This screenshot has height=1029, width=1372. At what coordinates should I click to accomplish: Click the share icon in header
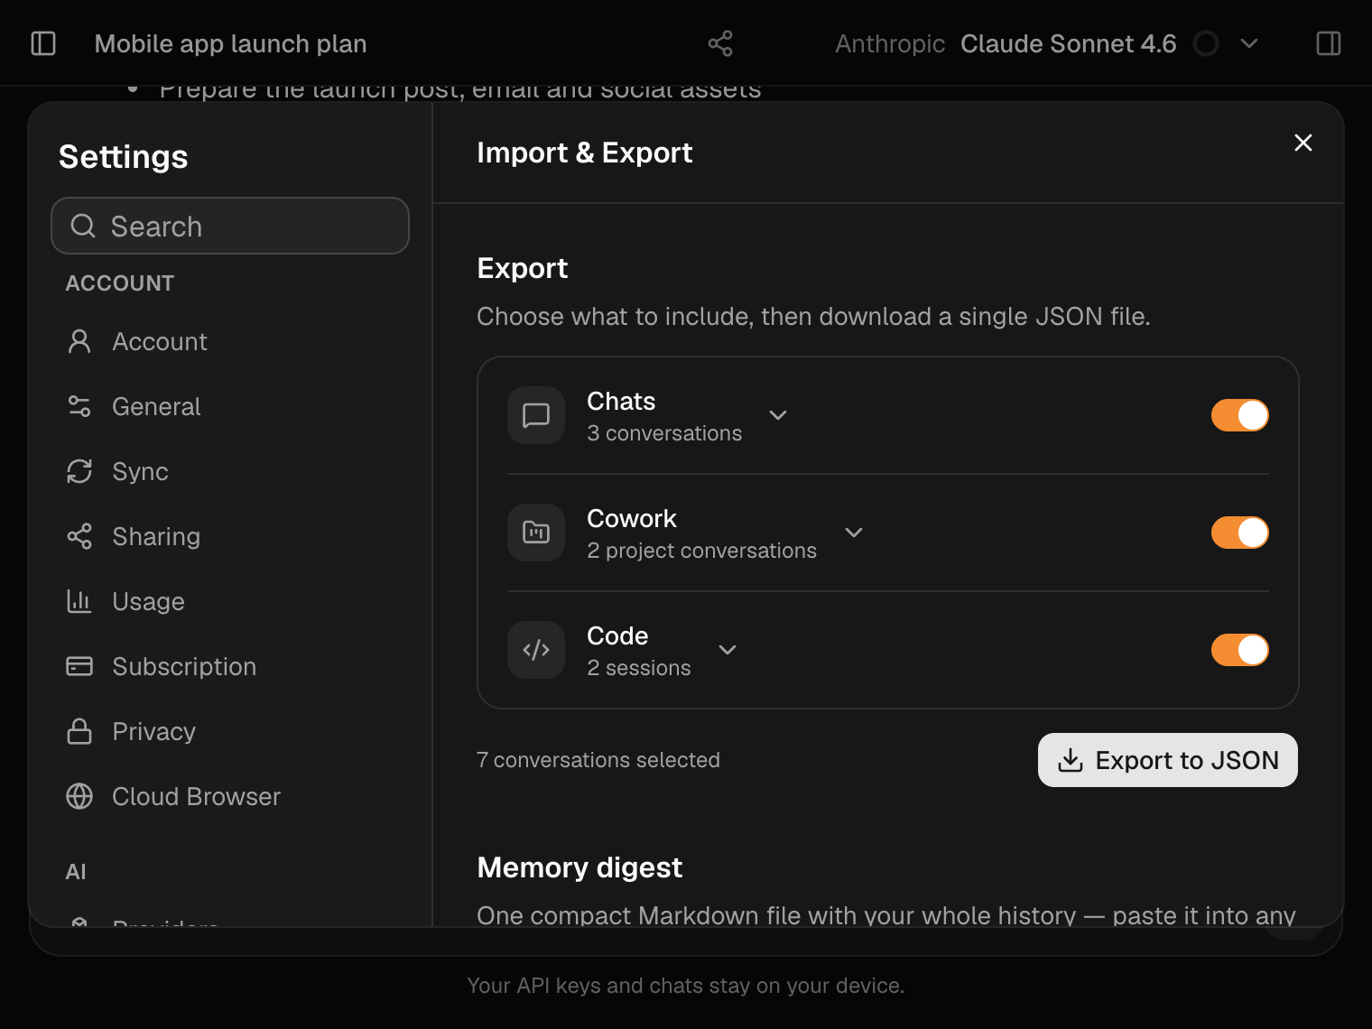[720, 43]
